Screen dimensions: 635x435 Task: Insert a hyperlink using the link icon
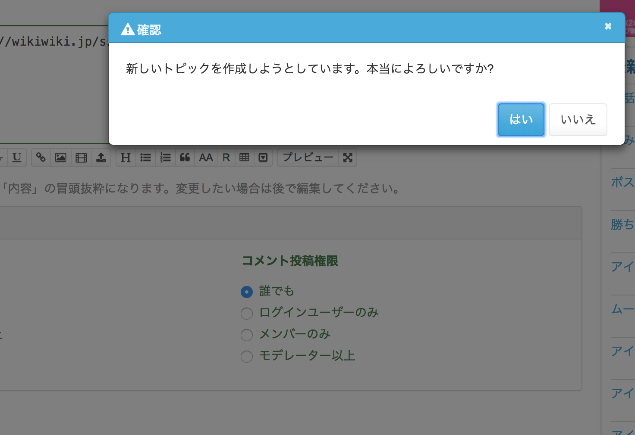tap(41, 158)
